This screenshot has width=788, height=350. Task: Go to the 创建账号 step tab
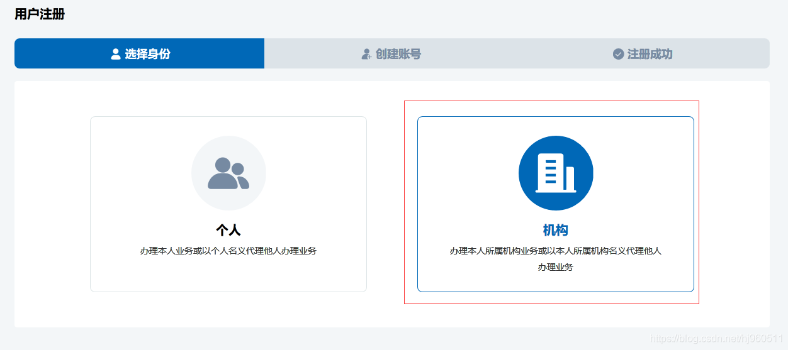391,53
